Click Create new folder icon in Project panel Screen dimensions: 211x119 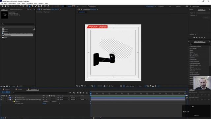pos(4,86)
